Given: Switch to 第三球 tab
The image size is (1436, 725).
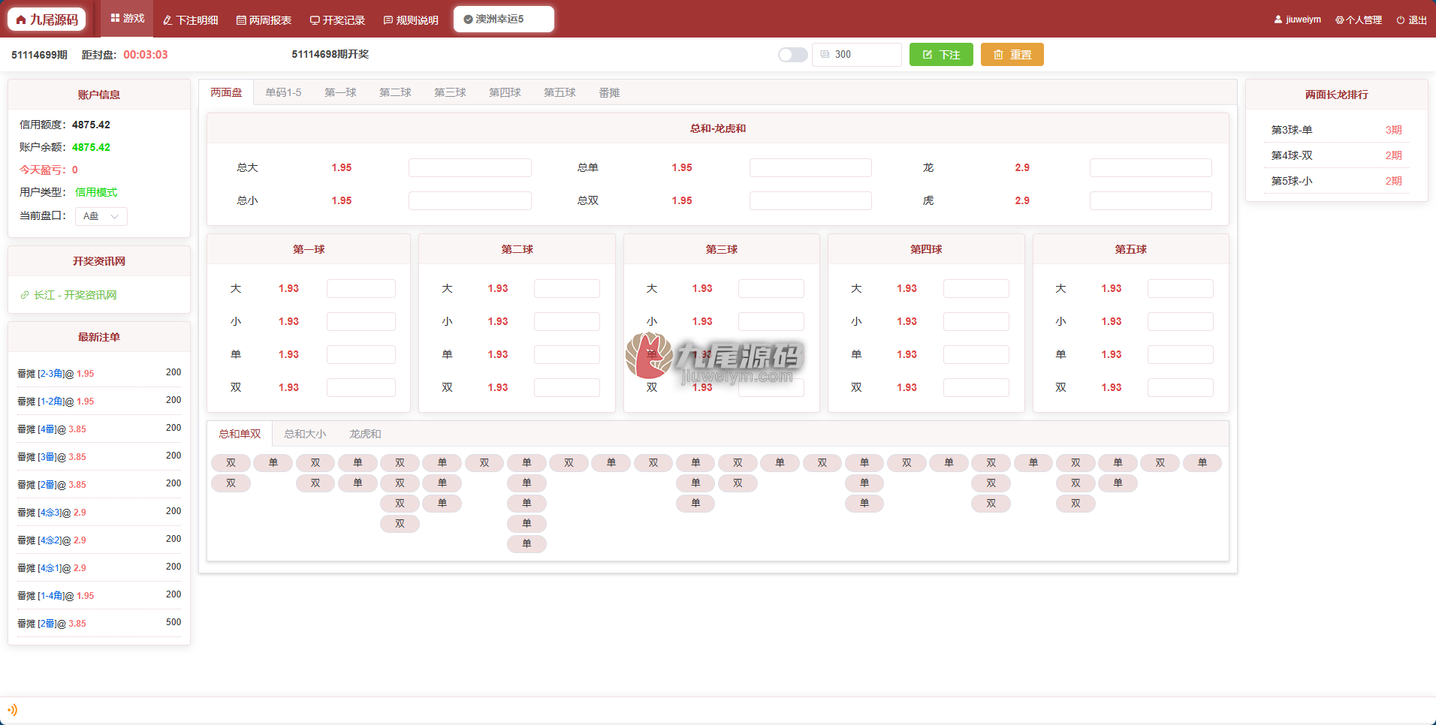Looking at the screenshot, I should tap(450, 92).
